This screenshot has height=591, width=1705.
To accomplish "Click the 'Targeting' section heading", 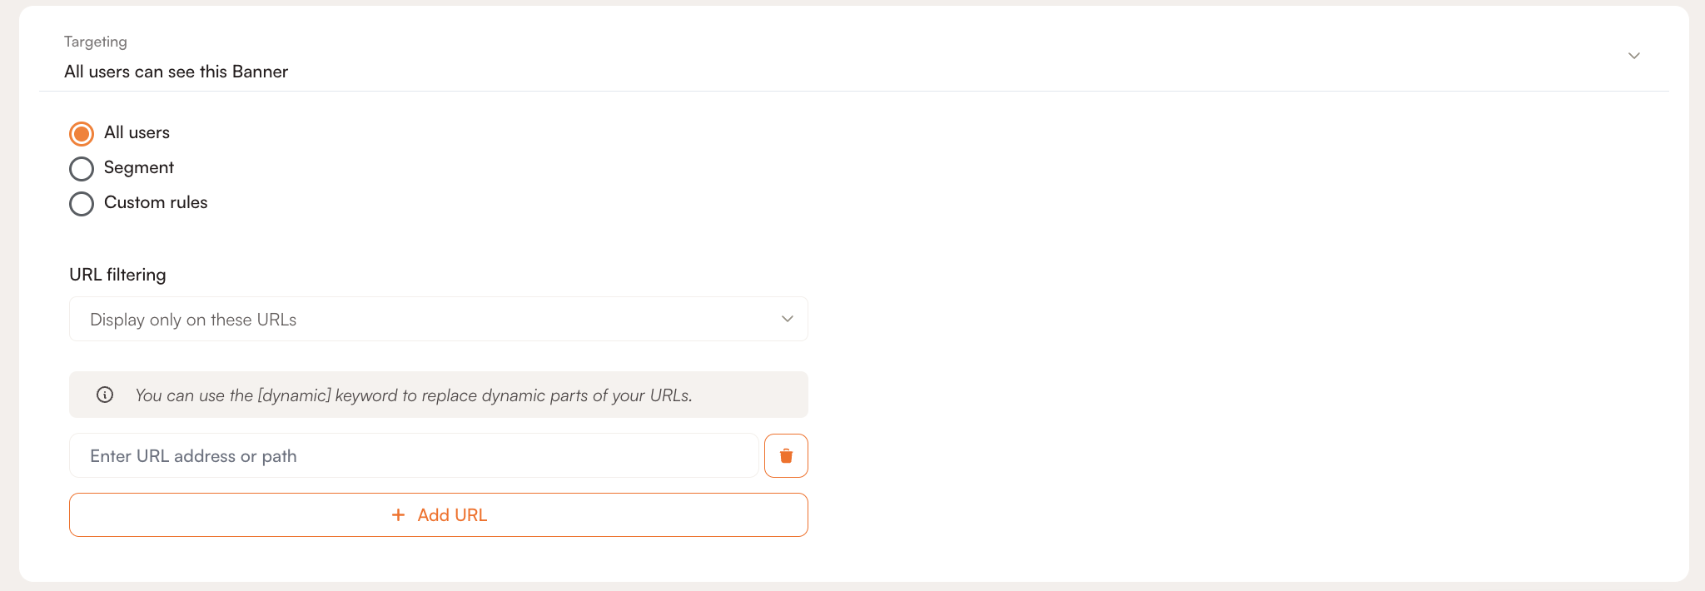I will click(x=96, y=42).
